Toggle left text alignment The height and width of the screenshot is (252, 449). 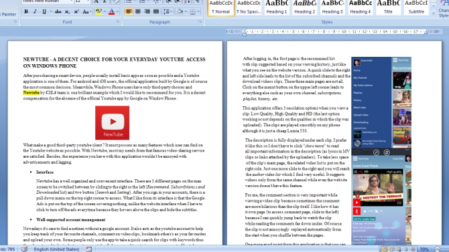129,12
